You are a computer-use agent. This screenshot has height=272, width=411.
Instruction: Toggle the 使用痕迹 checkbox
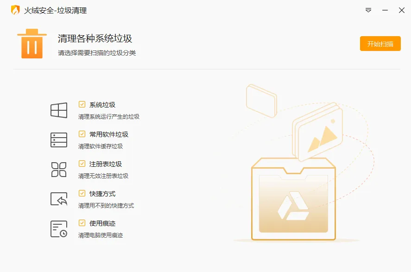coord(82,223)
